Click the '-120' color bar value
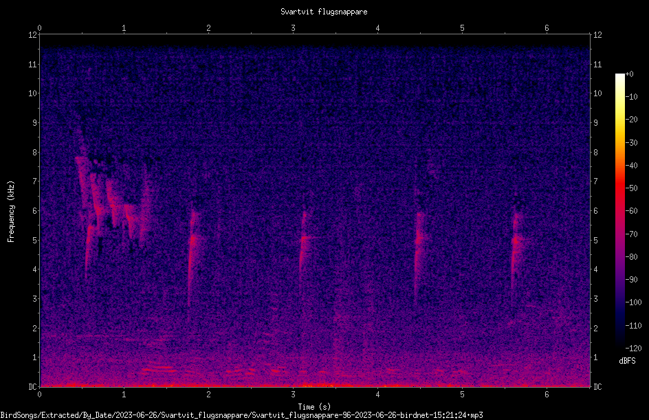Screen dimensions: 649x420 coord(634,349)
